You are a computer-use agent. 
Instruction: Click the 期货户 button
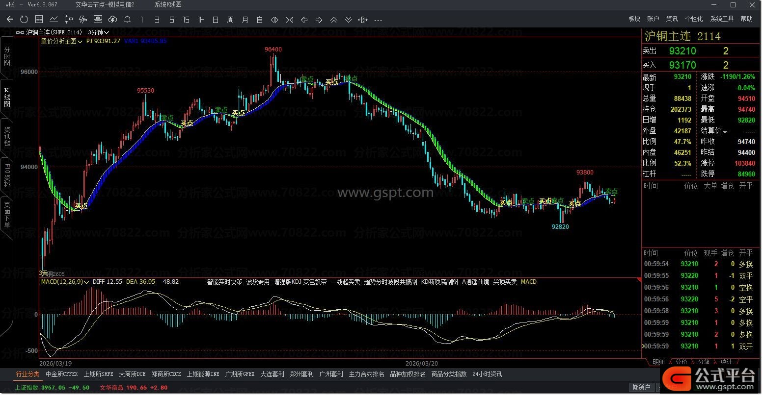[641, 388]
